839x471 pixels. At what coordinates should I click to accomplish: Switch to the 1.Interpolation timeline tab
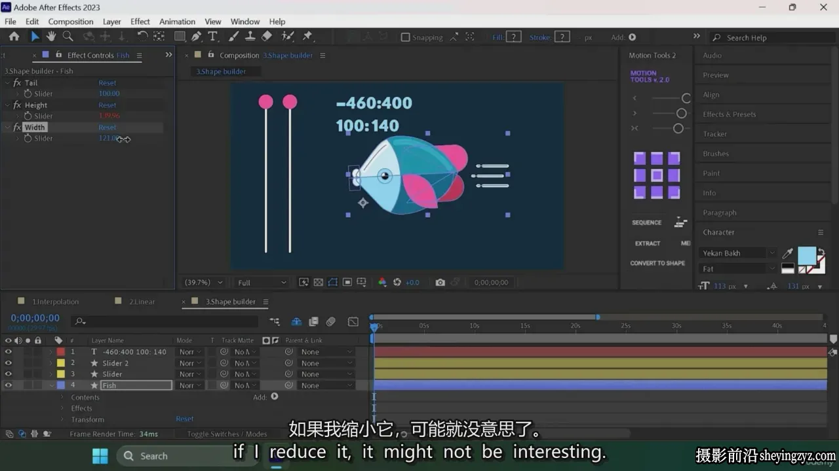click(x=56, y=302)
